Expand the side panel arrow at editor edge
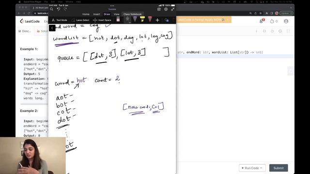The height and width of the screenshot is (174, 310). pos(291,71)
